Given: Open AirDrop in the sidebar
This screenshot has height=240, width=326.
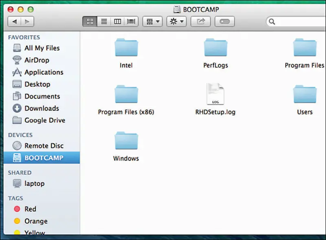Looking at the screenshot, I should (x=36, y=60).
